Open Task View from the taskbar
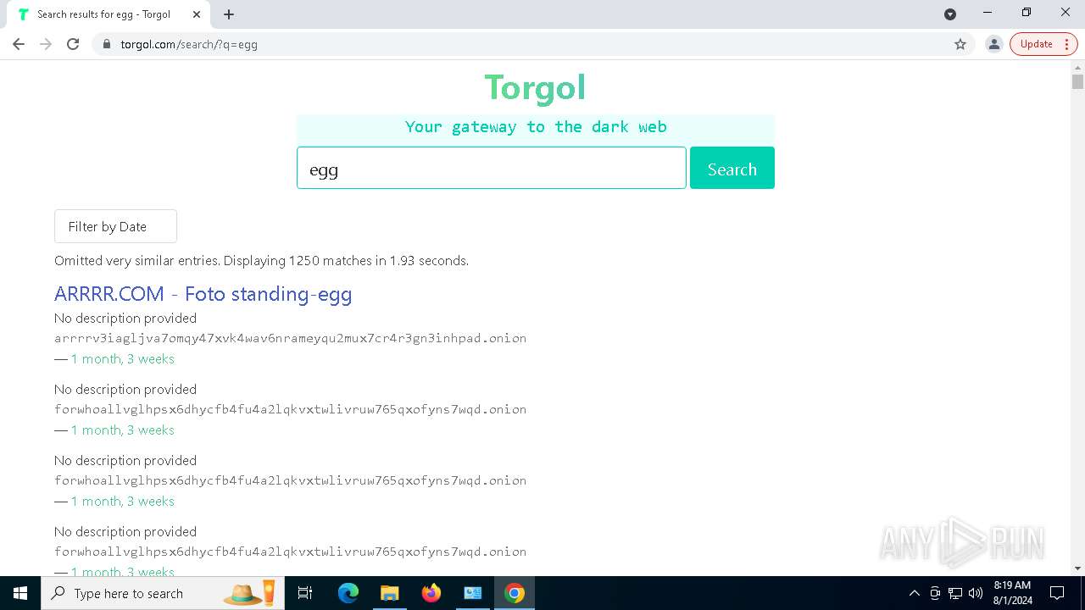Image resolution: width=1085 pixels, height=610 pixels. [305, 593]
